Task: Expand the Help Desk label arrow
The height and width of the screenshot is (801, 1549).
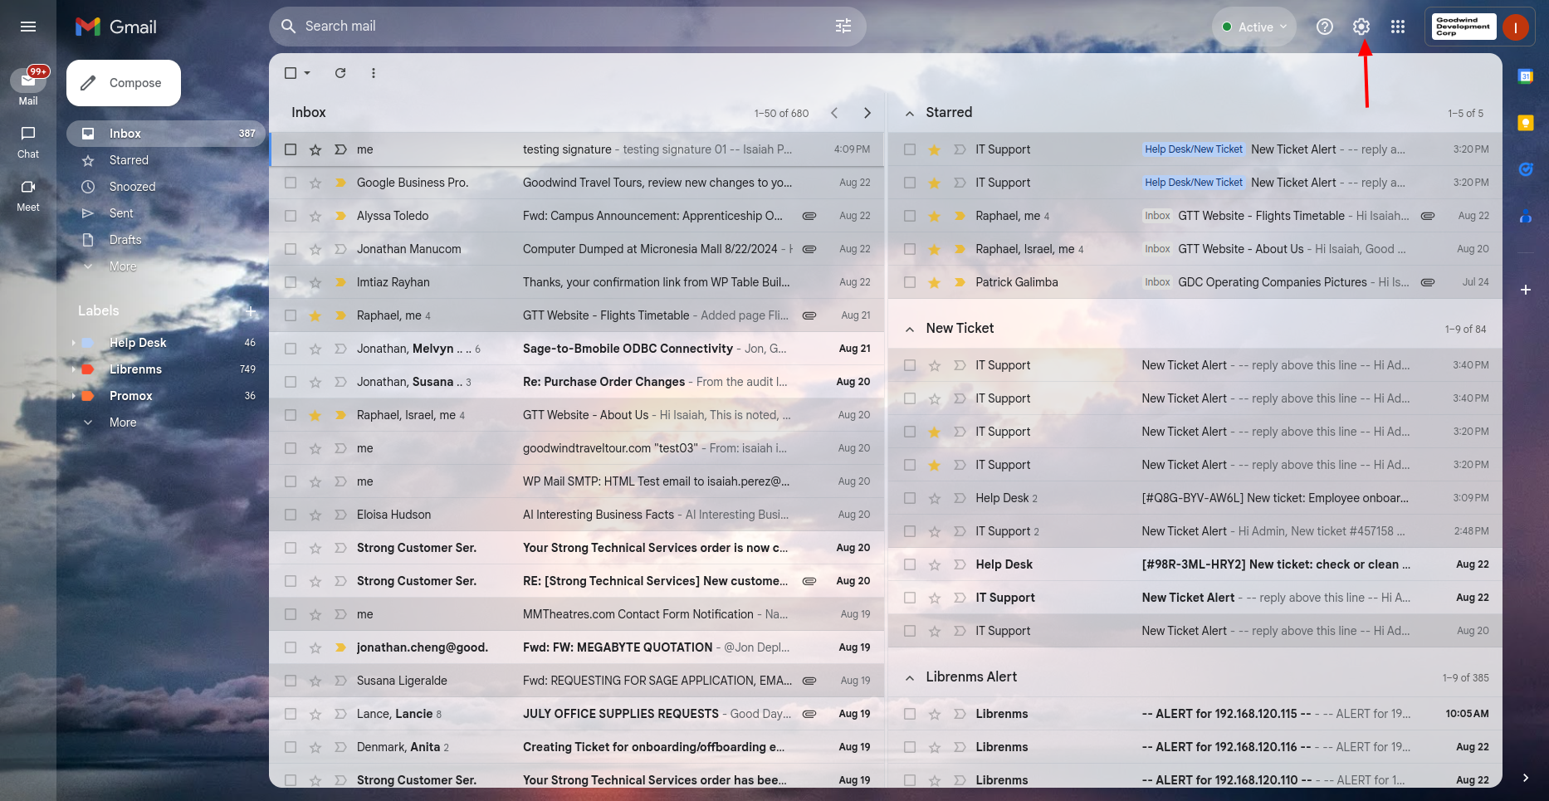Action: coord(73,343)
